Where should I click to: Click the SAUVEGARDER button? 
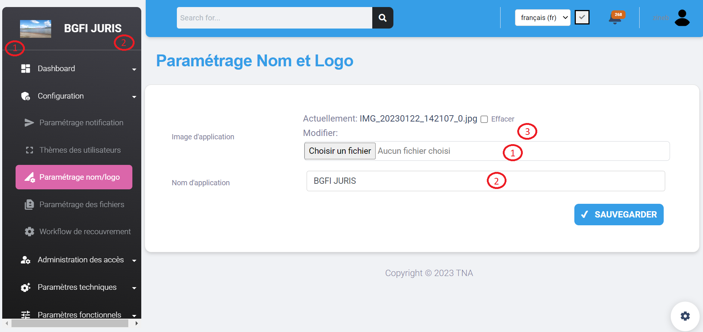[x=618, y=215]
